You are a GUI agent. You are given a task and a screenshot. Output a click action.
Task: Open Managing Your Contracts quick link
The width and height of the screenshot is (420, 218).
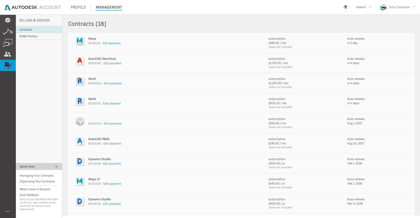pyautogui.click(x=37, y=176)
